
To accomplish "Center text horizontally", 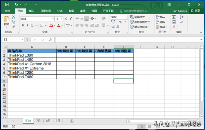I will pyautogui.click(x=82, y=25).
